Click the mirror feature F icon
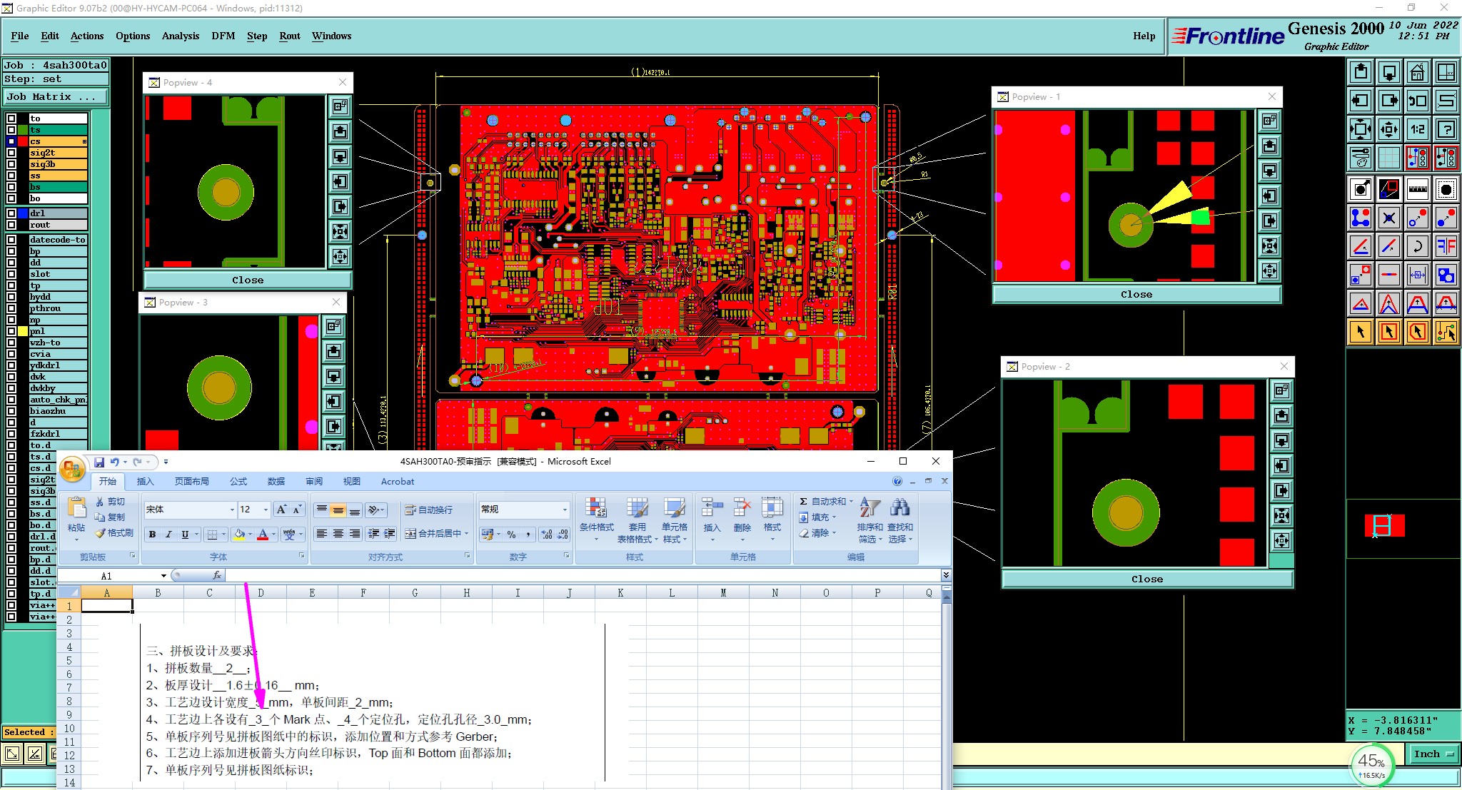 (1446, 246)
